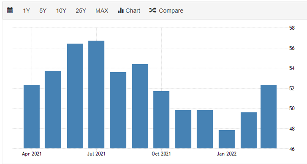Select the MAX time range
307x164 pixels.
coord(102,10)
